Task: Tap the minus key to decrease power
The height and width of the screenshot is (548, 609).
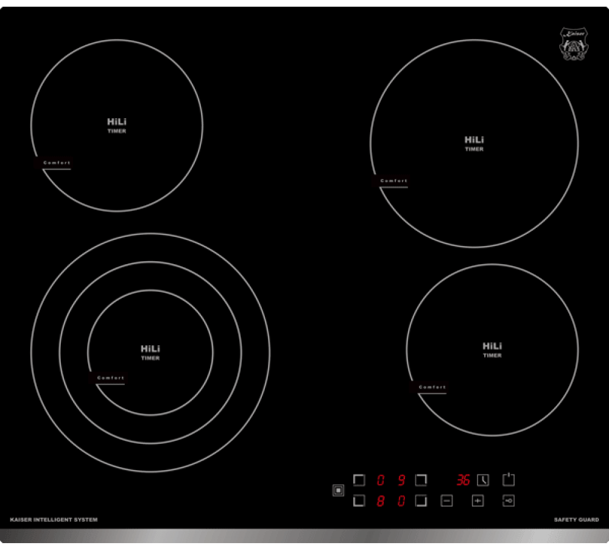Action: coord(446,501)
